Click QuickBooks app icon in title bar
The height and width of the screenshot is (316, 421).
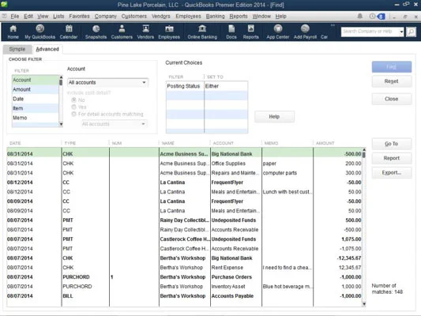tap(4, 5)
